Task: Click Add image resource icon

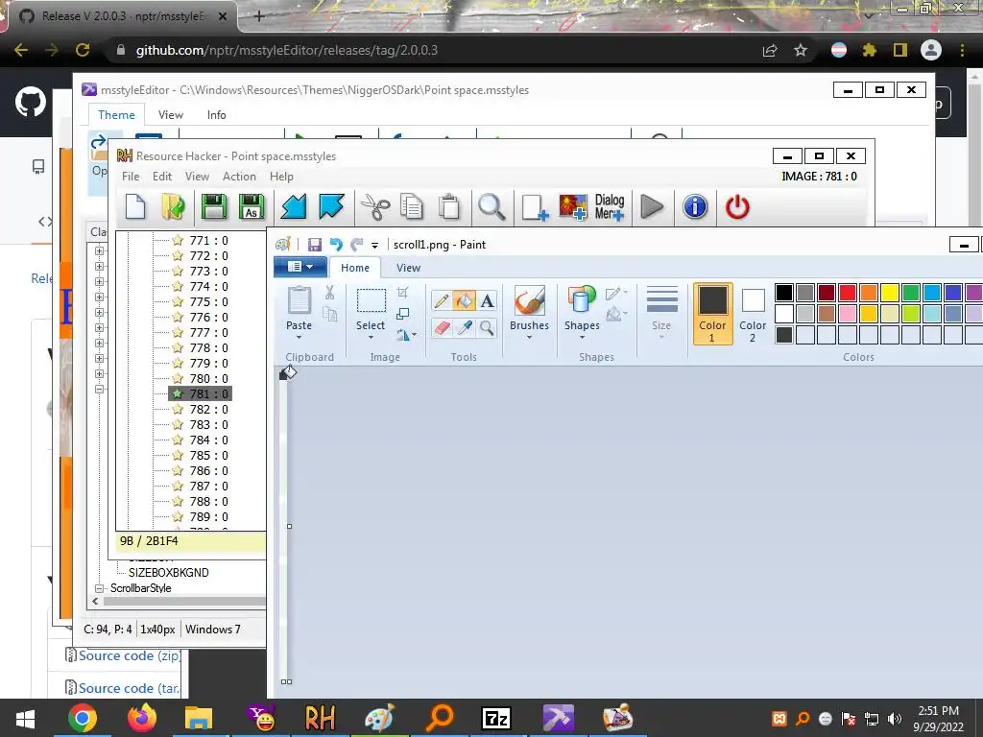Action: (573, 207)
